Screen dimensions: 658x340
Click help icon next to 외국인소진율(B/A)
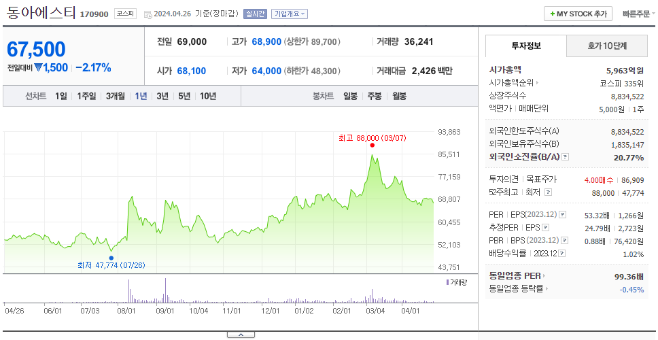(x=566, y=156)
